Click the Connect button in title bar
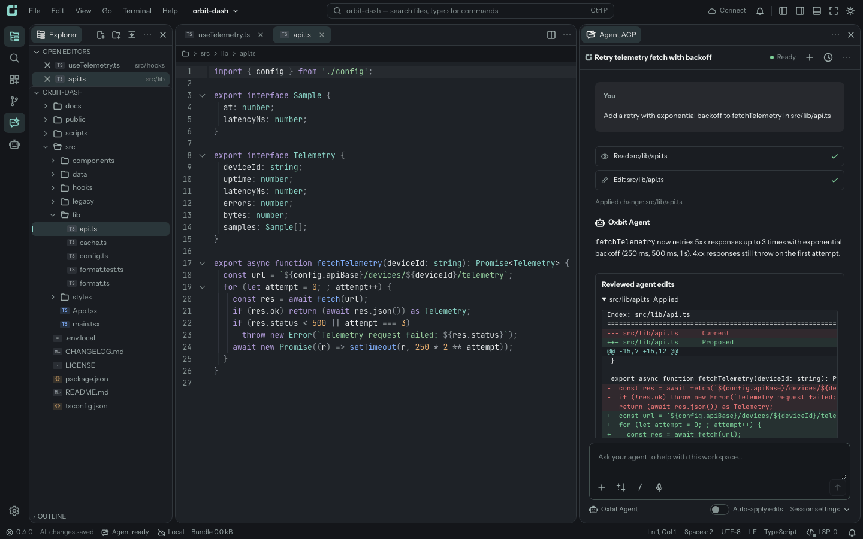The height and width of the screenshot is (539, 863). 727,11
